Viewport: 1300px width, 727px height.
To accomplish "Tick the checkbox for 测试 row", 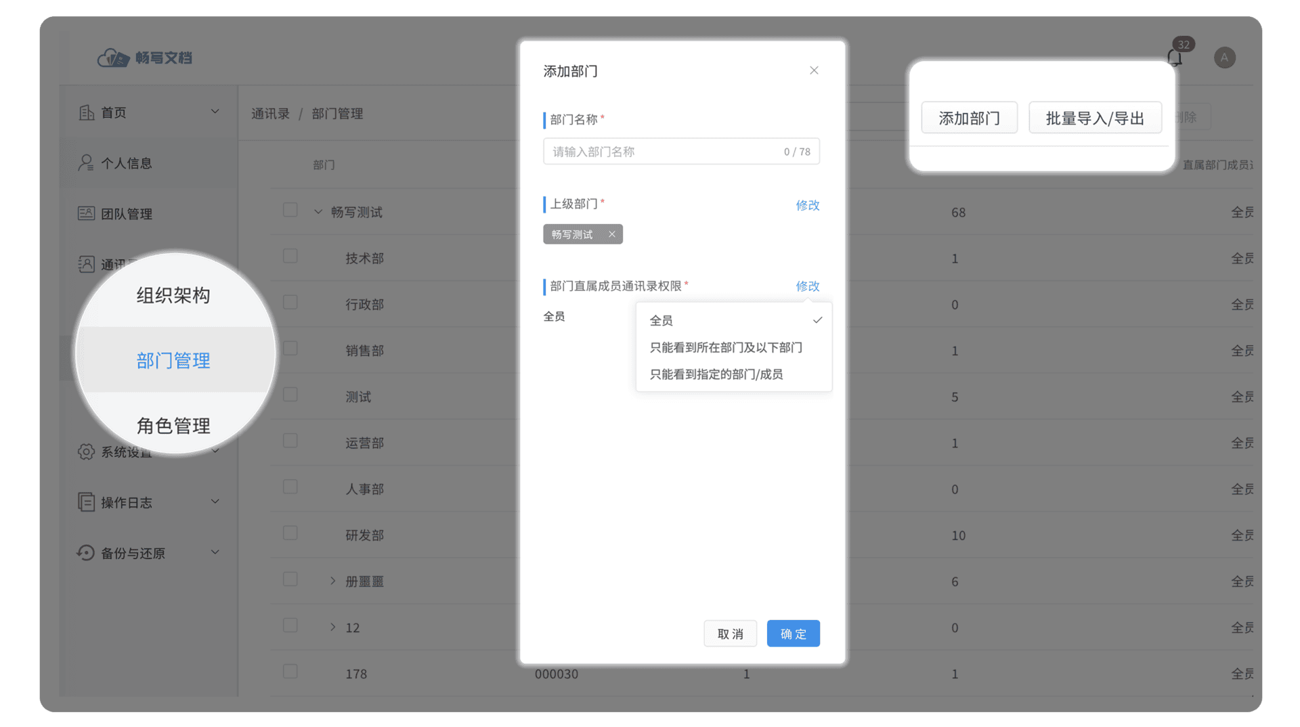I will (290, 394).
